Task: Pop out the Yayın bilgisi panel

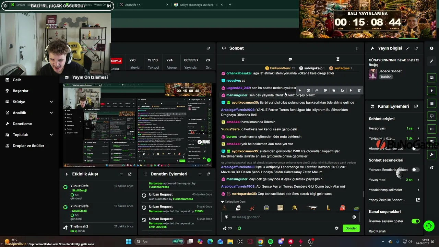Action: click(416, 48)
